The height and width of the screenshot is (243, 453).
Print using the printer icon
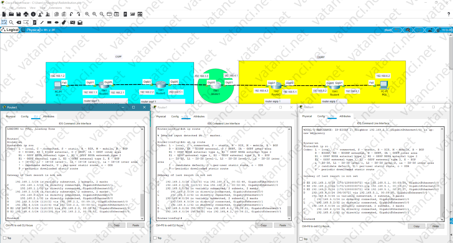pos(26,14)
